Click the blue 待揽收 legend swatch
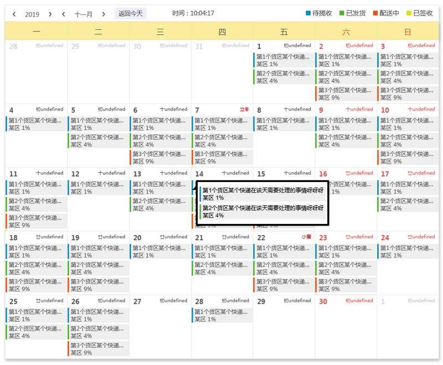 coord(308,13)
